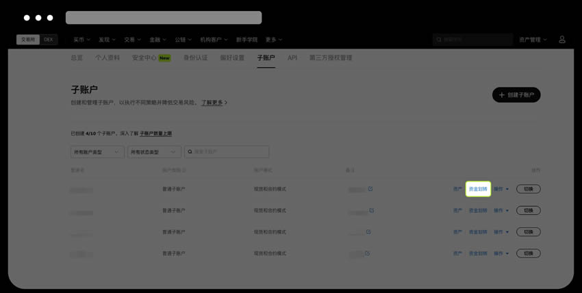Select the 子账户 tab
Viewport: 582px width, 293px height.
coord(266,58)
